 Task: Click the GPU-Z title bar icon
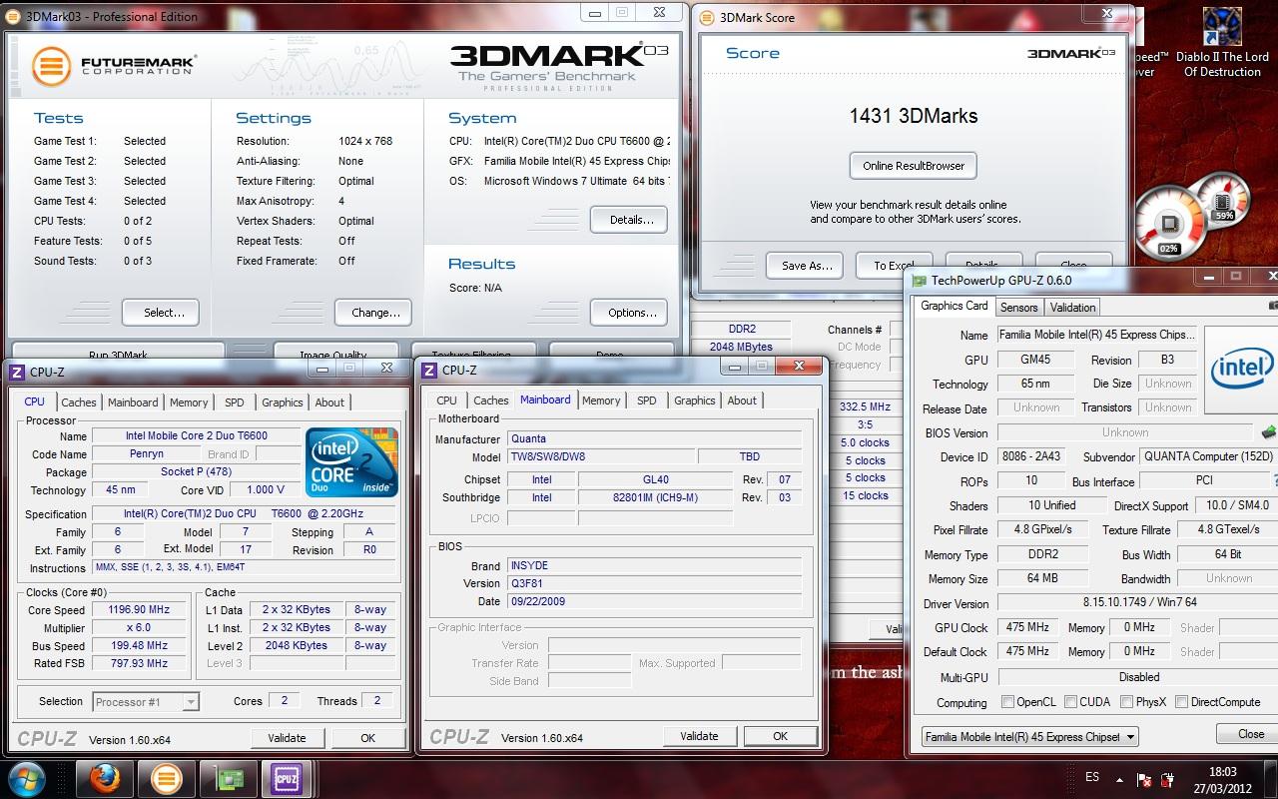[920, 281]
